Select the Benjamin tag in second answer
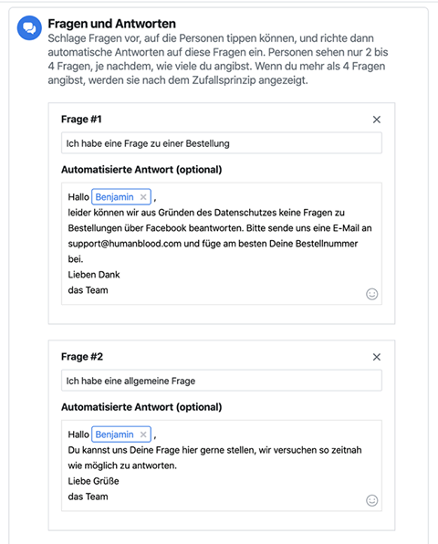The image size is (438, 544). 114,434
